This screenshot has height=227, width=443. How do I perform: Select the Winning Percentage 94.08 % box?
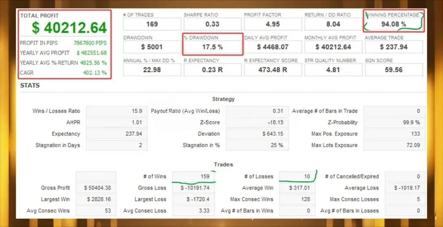(x=394, y=24)
